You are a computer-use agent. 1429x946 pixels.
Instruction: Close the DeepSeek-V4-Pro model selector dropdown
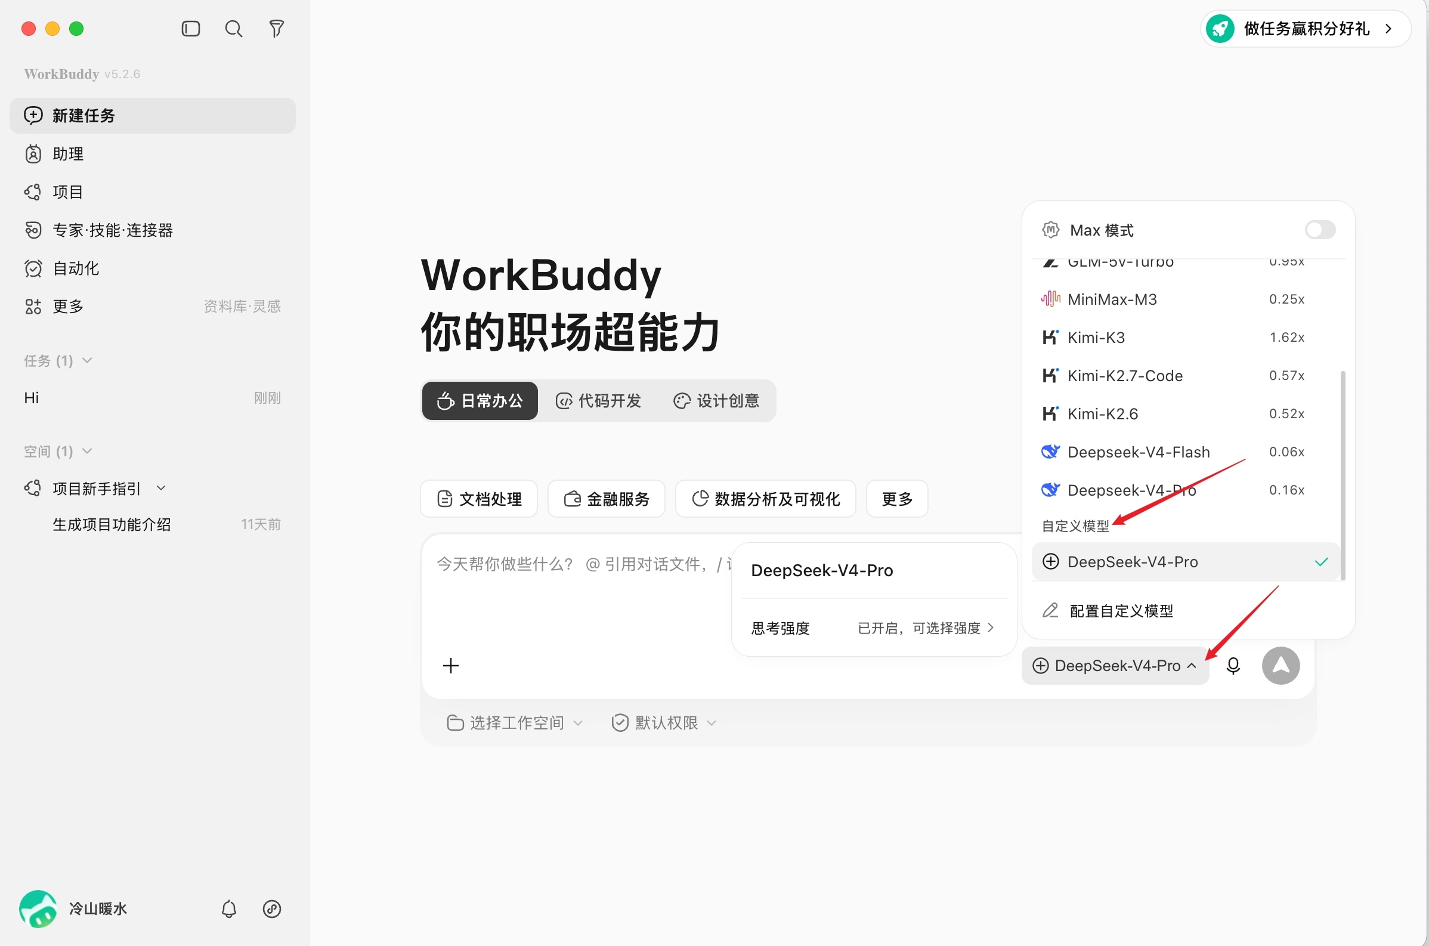coord(1115,666)
